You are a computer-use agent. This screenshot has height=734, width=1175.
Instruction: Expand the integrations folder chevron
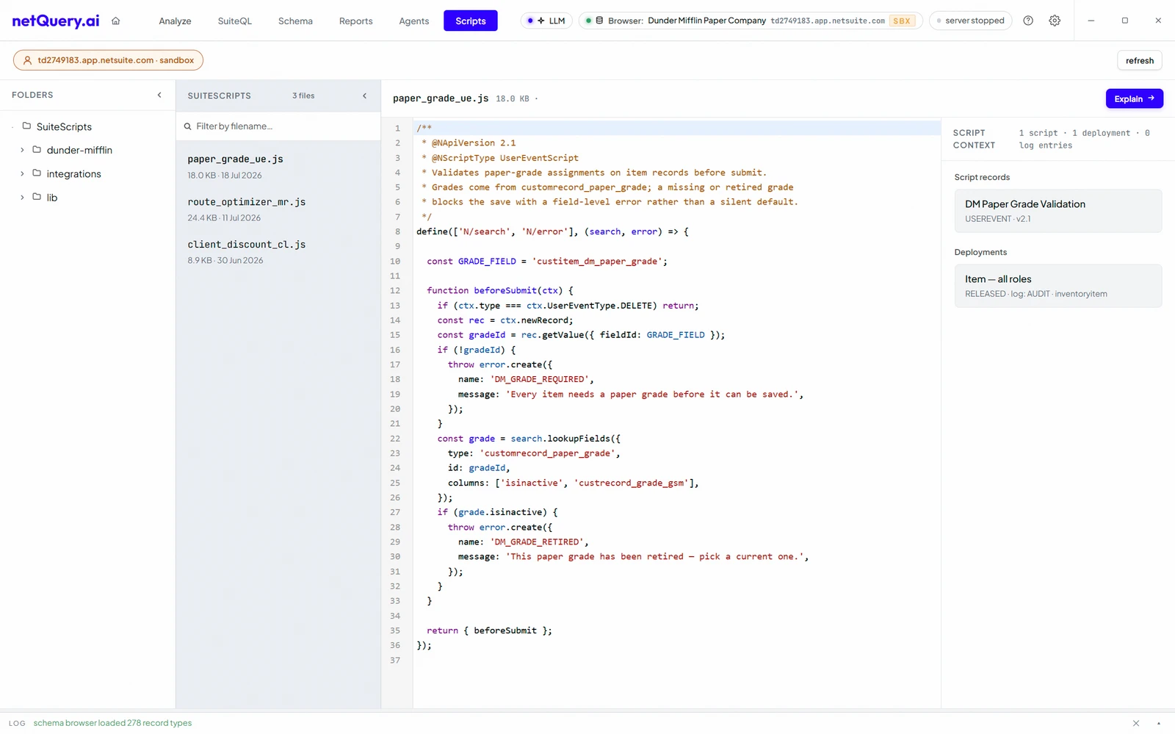tap(22, 173)
